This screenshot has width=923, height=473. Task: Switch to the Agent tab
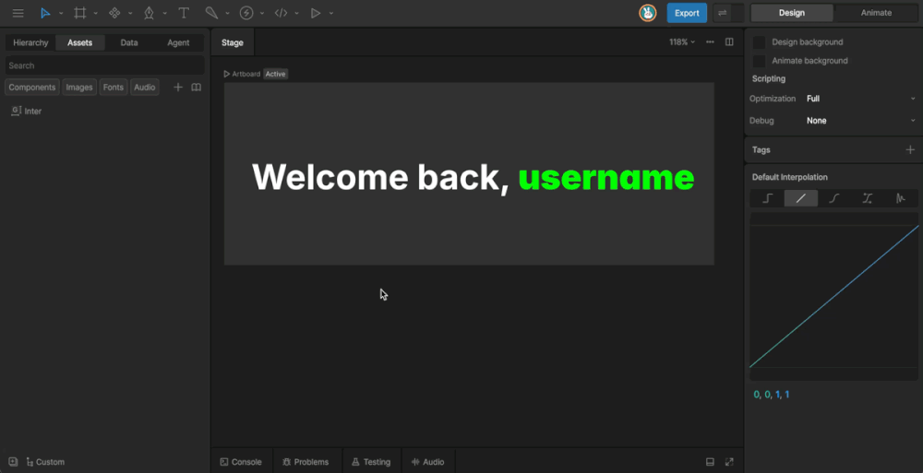(x=178, y=42)
